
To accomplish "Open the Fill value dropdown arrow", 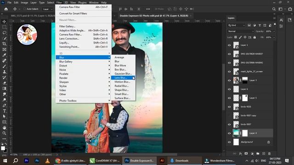I will (274, 37).
